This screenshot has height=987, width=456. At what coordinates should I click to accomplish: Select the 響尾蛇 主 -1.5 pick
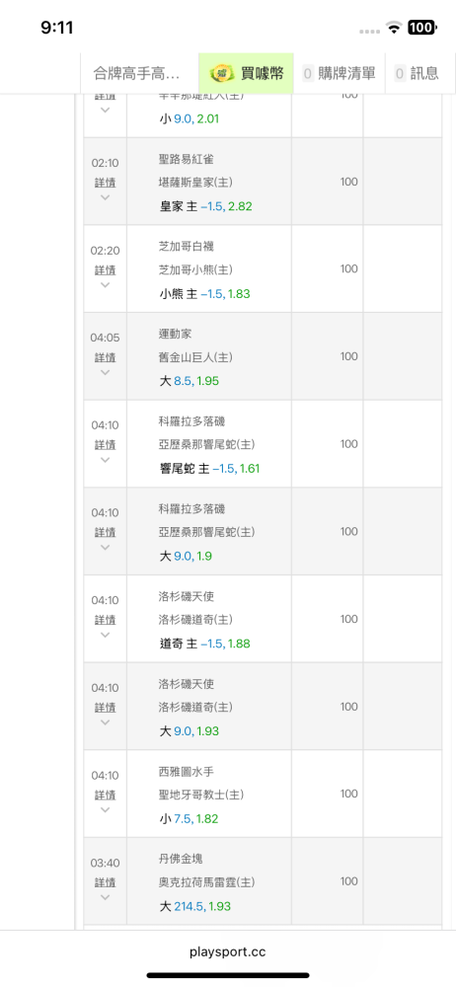[209, 469]
